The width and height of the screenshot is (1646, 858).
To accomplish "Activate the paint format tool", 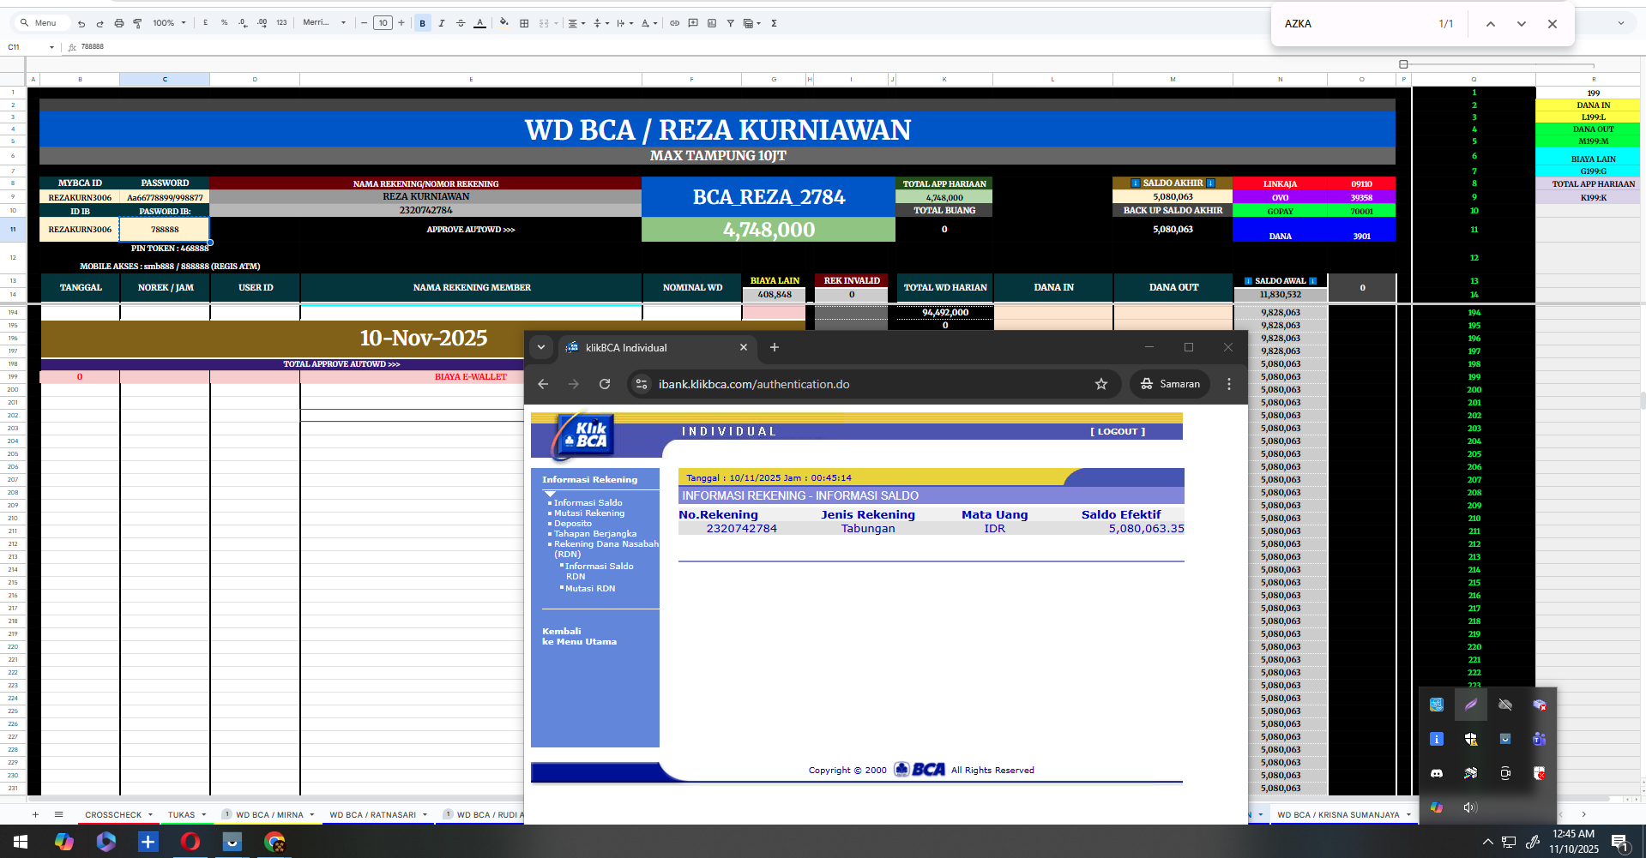I will (x=137, y=23).
